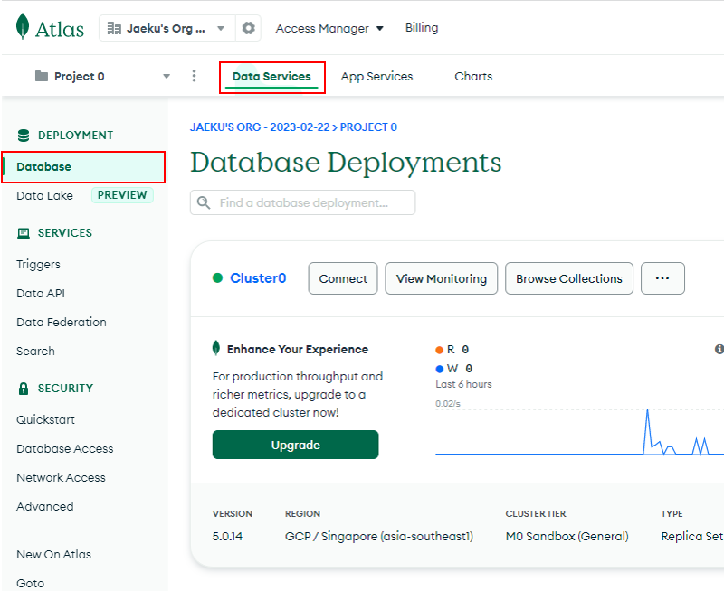
Task: Open Search under Services
Action: (35, 352)
